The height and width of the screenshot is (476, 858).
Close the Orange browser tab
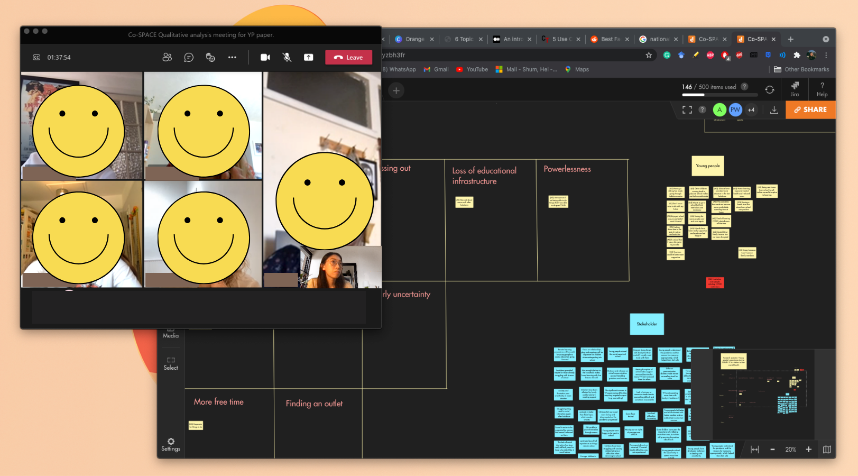(x=432, y=39)
